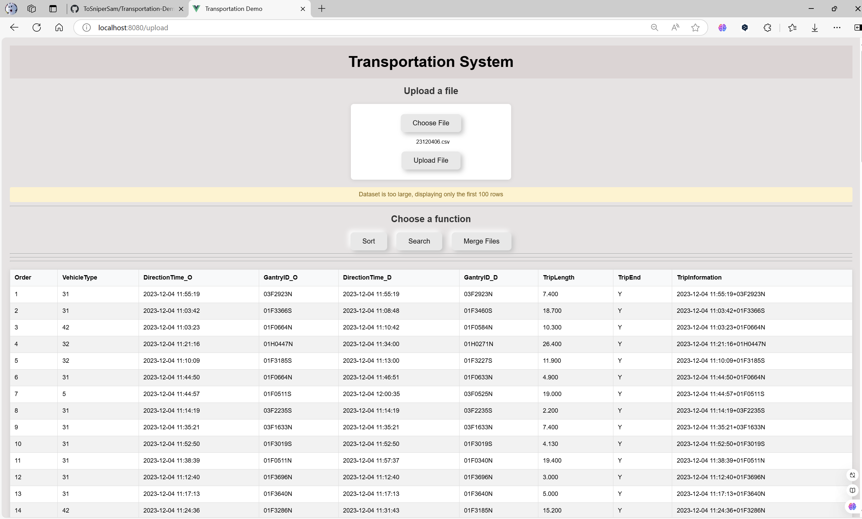The image size is (862, 519).
Task: Choose the Merge Files function
Action: 481,241
